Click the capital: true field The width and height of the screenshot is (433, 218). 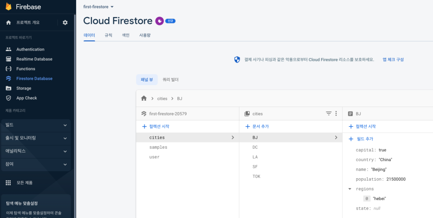pyautogui.click(x=371, y=150)
